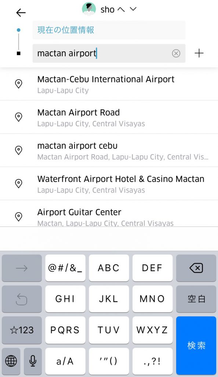The image size is (218, 377).
Task: Tap the keyboard backspace delete icon
Action: tap(196, 268)
